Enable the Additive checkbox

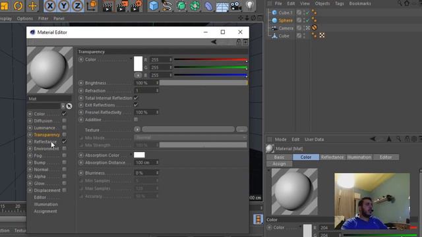pyautogui.click(x=136, y=119)
